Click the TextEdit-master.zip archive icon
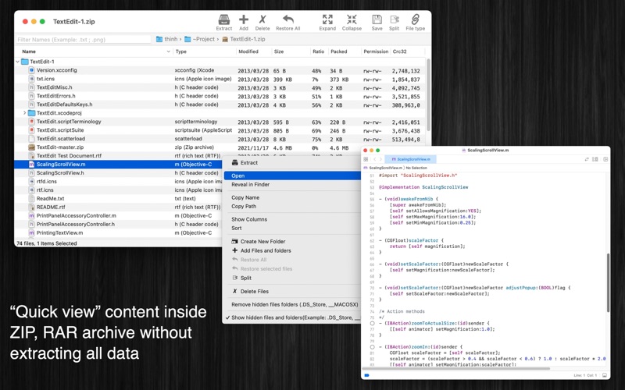Viewport: 625px width, 390px height. (x=32, y=147)
